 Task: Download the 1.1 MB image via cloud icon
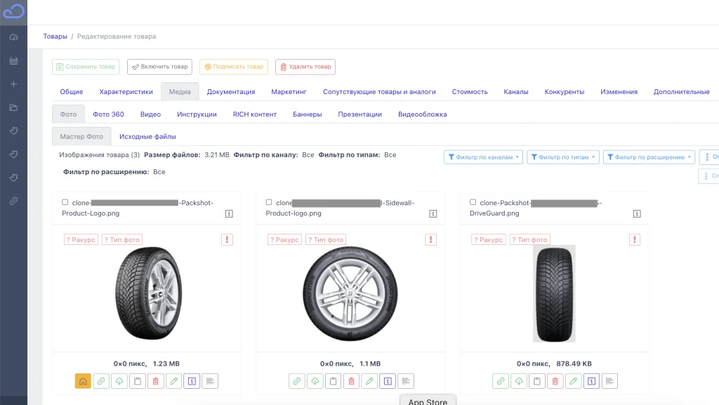coord(315,381)
